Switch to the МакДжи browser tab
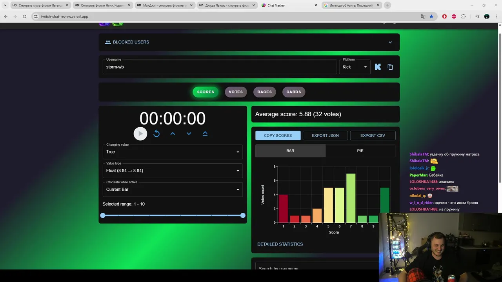The image size is (502, 282). (x=165, y=5)
